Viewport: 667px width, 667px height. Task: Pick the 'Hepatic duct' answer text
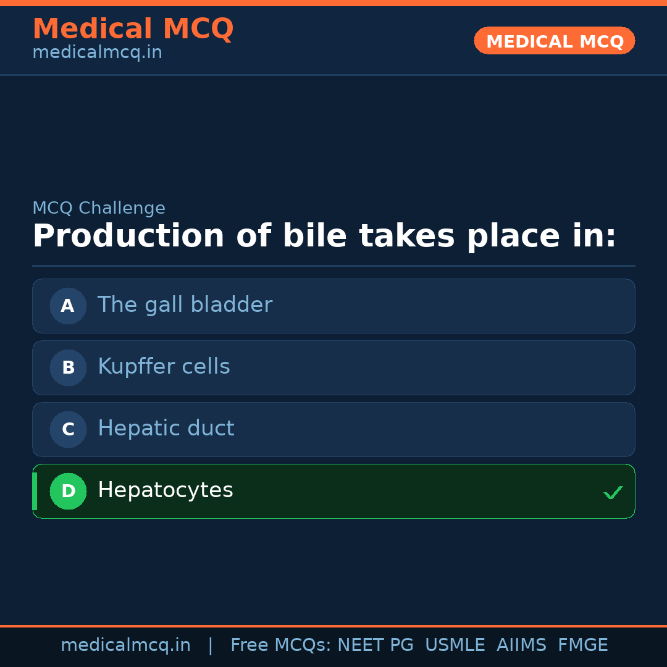pyautogui.click(x=166, y=429)
